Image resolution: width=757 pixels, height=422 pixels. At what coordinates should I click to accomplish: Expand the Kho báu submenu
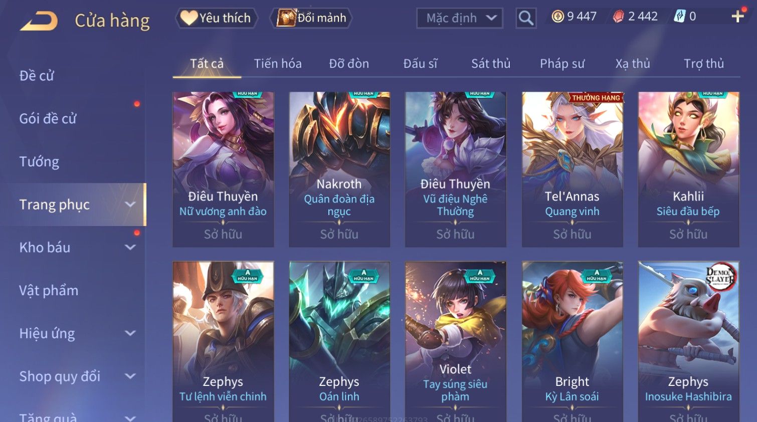tap(130, 247)
